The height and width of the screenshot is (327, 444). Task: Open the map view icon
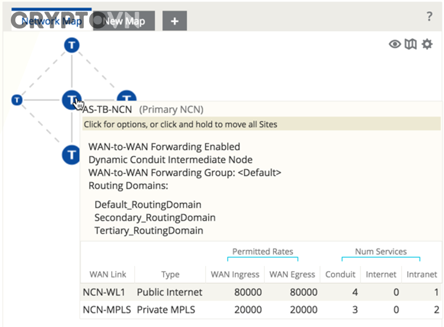[x=410, y=44]
